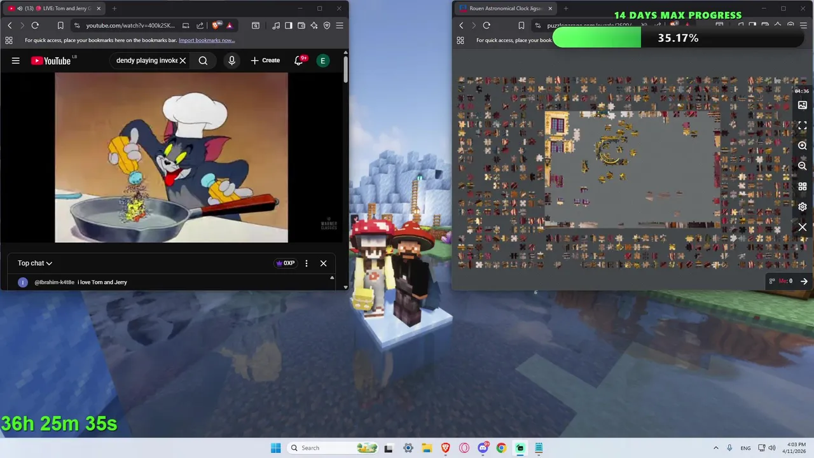Reload the YouTube page
The height and width of the screenshot is (458, 814).
(x=35, y=25)
